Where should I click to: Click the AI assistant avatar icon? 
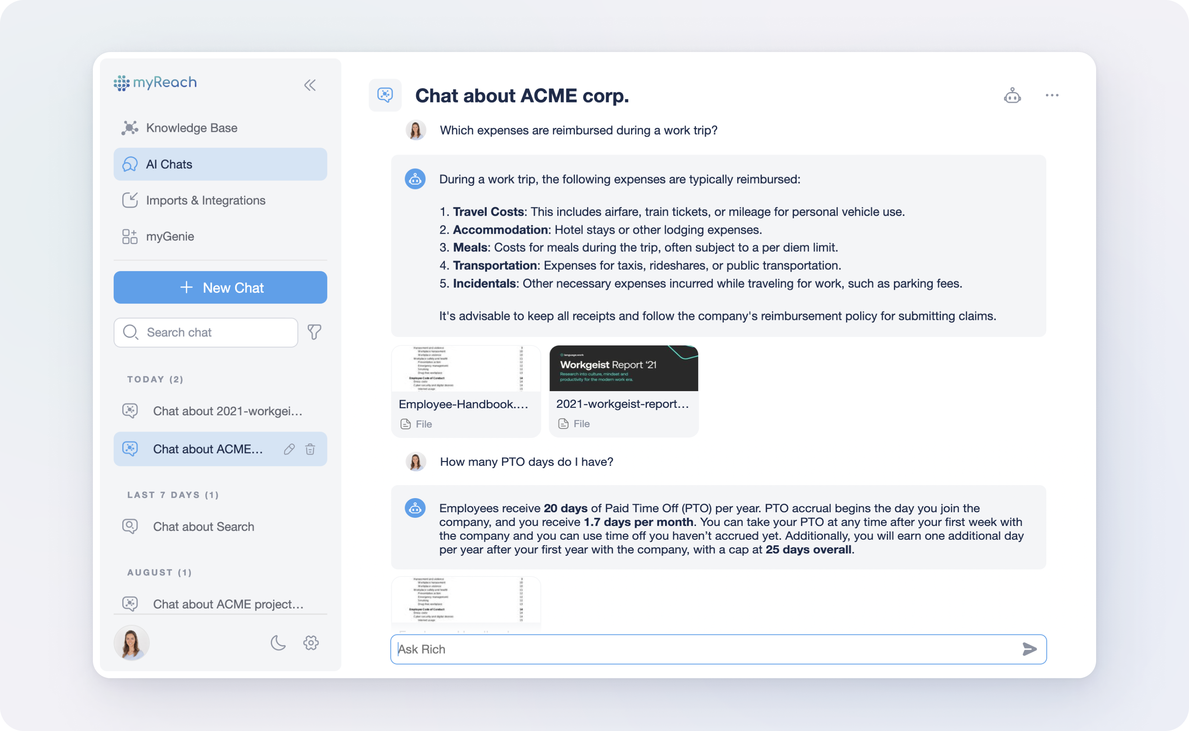tap(1013, 95)
